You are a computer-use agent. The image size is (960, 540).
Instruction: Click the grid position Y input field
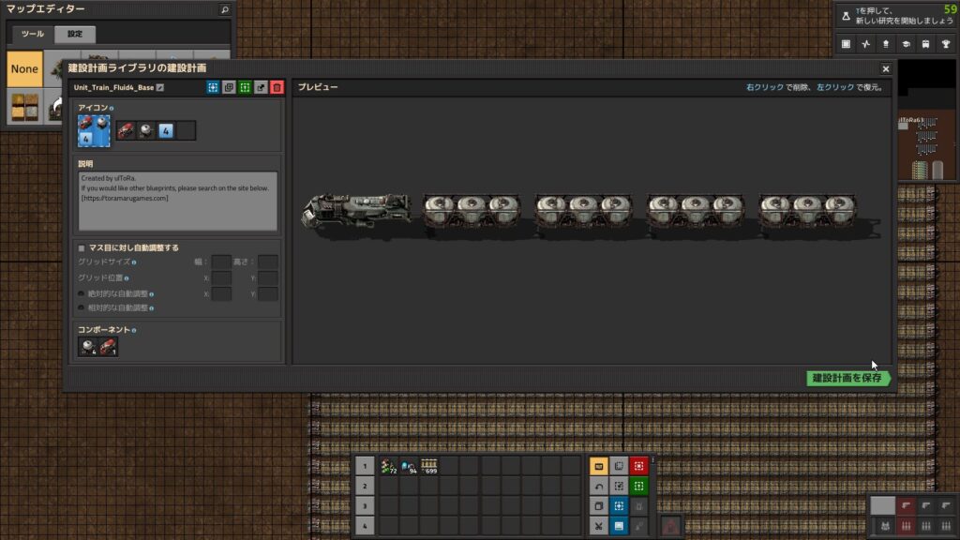click(267, 277)
